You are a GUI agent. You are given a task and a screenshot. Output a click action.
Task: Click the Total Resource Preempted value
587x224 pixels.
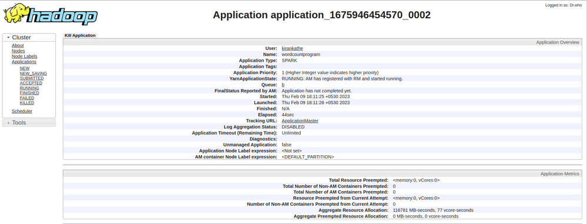416,180
